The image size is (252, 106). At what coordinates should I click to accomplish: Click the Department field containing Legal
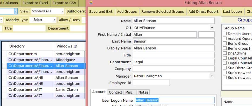click(x=174, y=62)
